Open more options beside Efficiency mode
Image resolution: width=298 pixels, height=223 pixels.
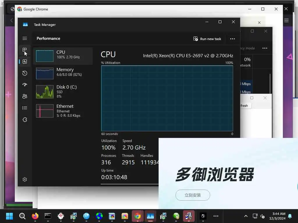point(265,48)
